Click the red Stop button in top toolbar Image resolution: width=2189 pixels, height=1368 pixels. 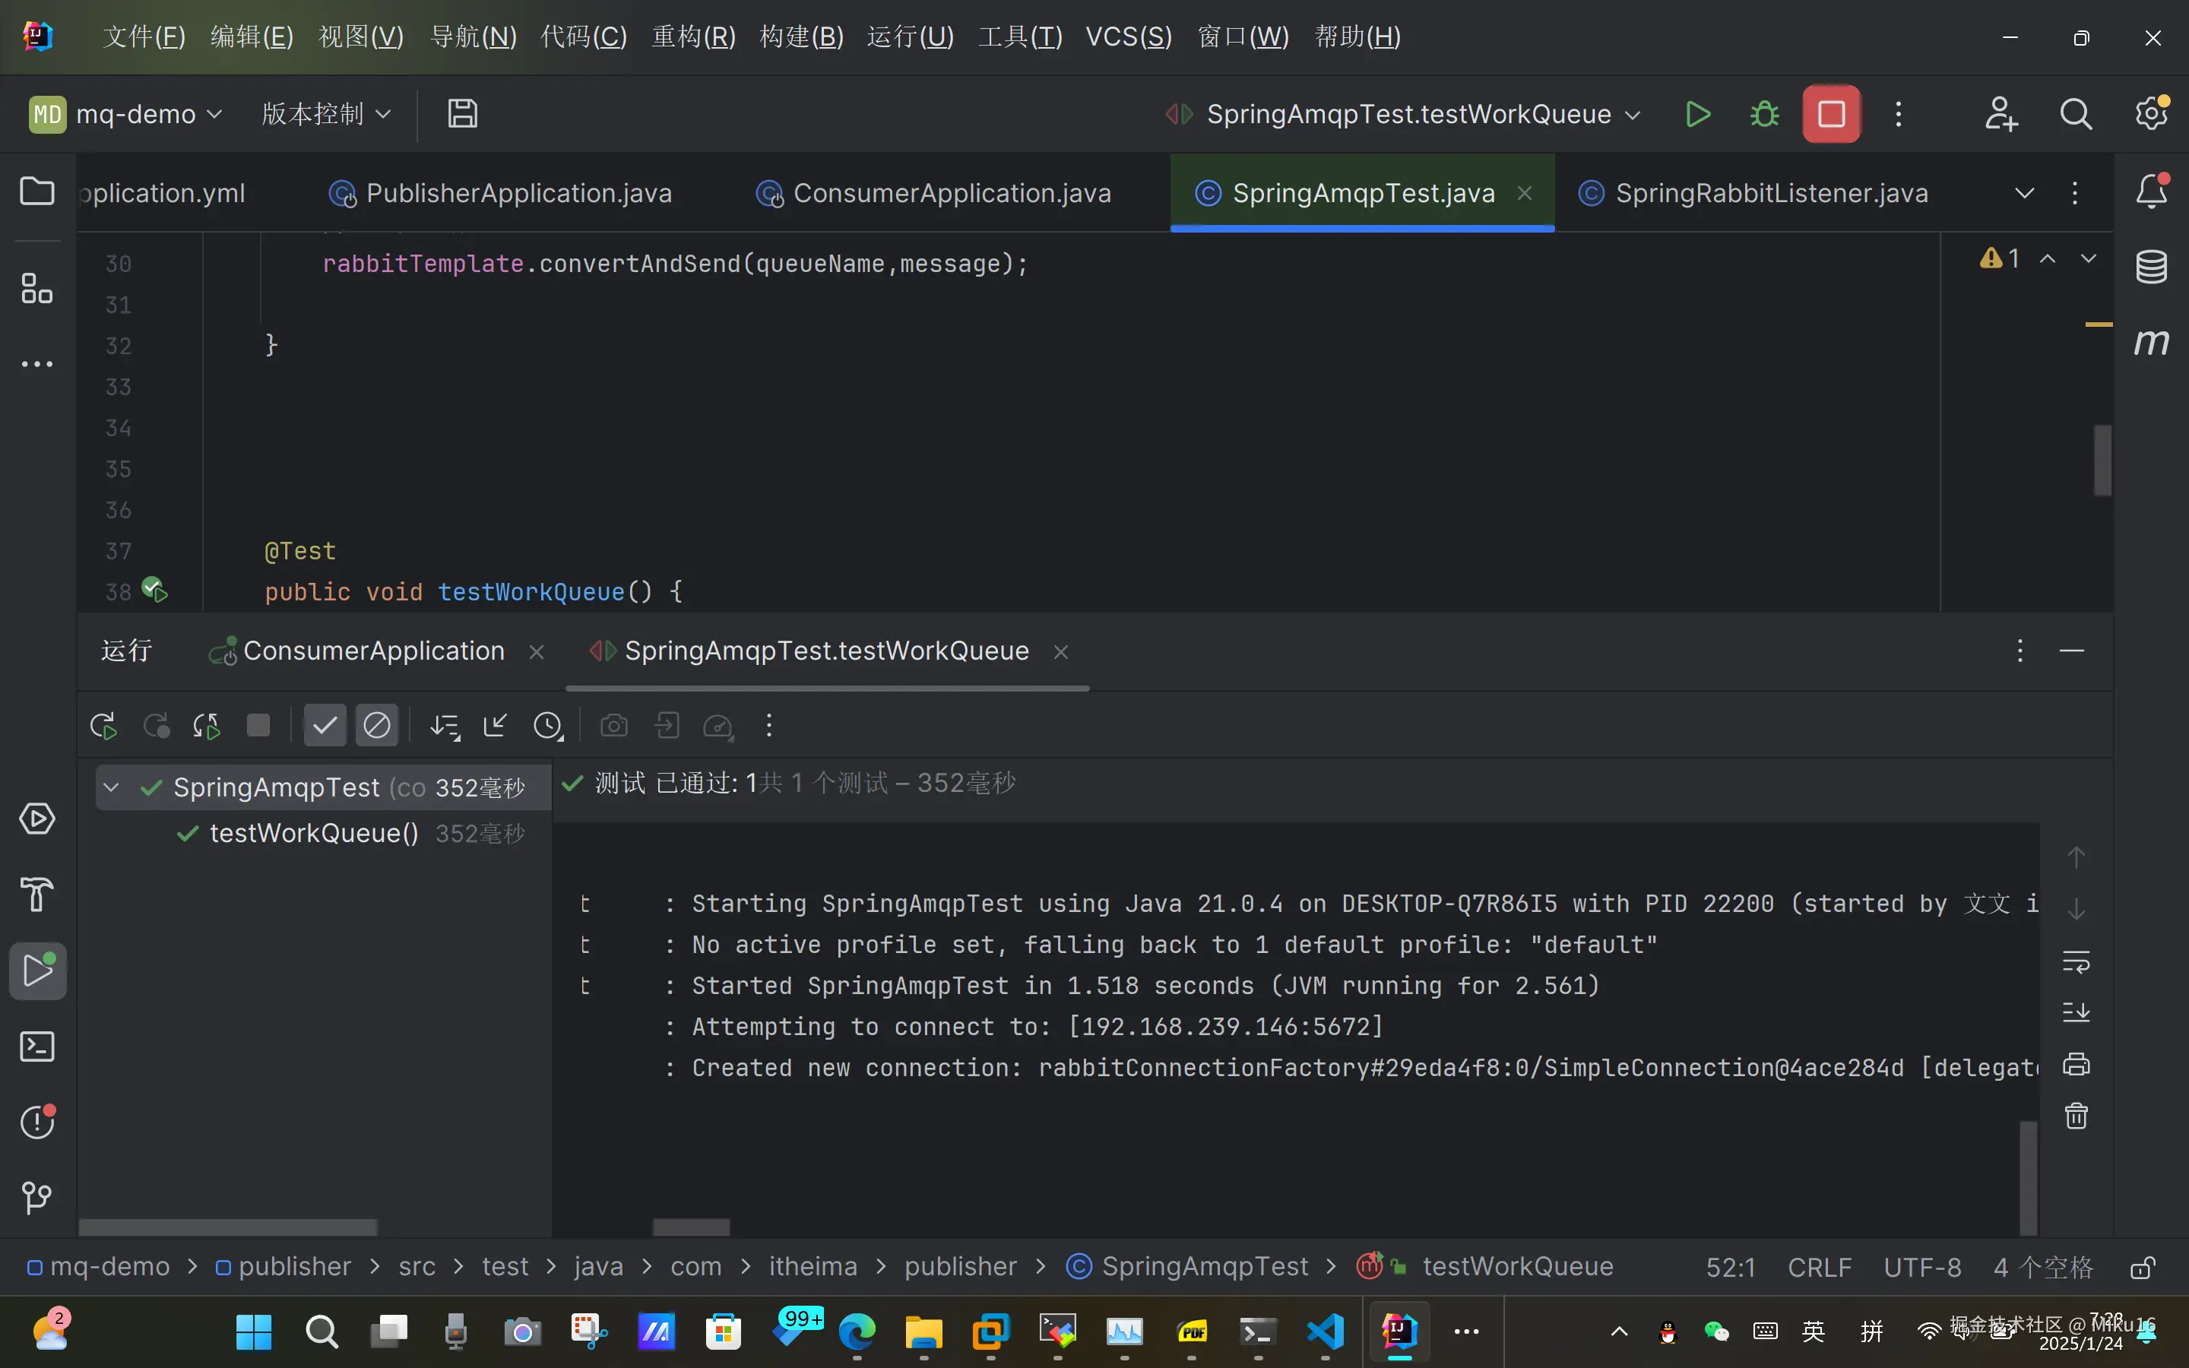[x=1831, y=114]
